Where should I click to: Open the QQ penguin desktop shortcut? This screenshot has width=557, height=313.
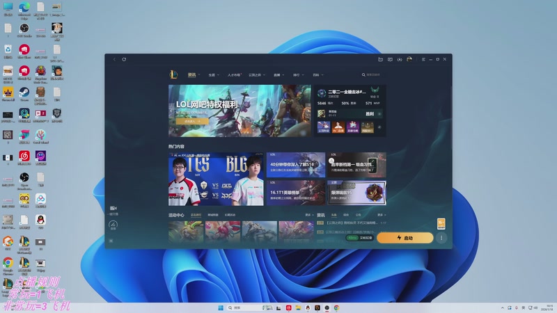click(x=40, y=222)
